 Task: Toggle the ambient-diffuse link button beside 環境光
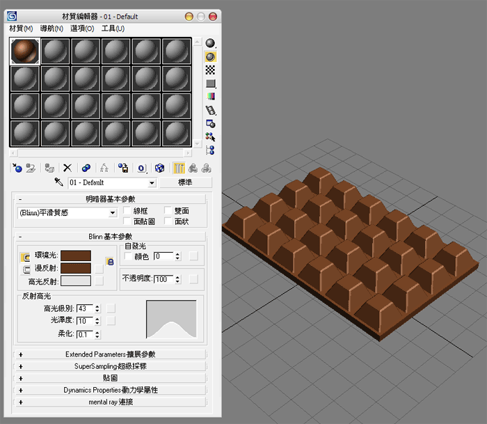click(x=25, y=258)
